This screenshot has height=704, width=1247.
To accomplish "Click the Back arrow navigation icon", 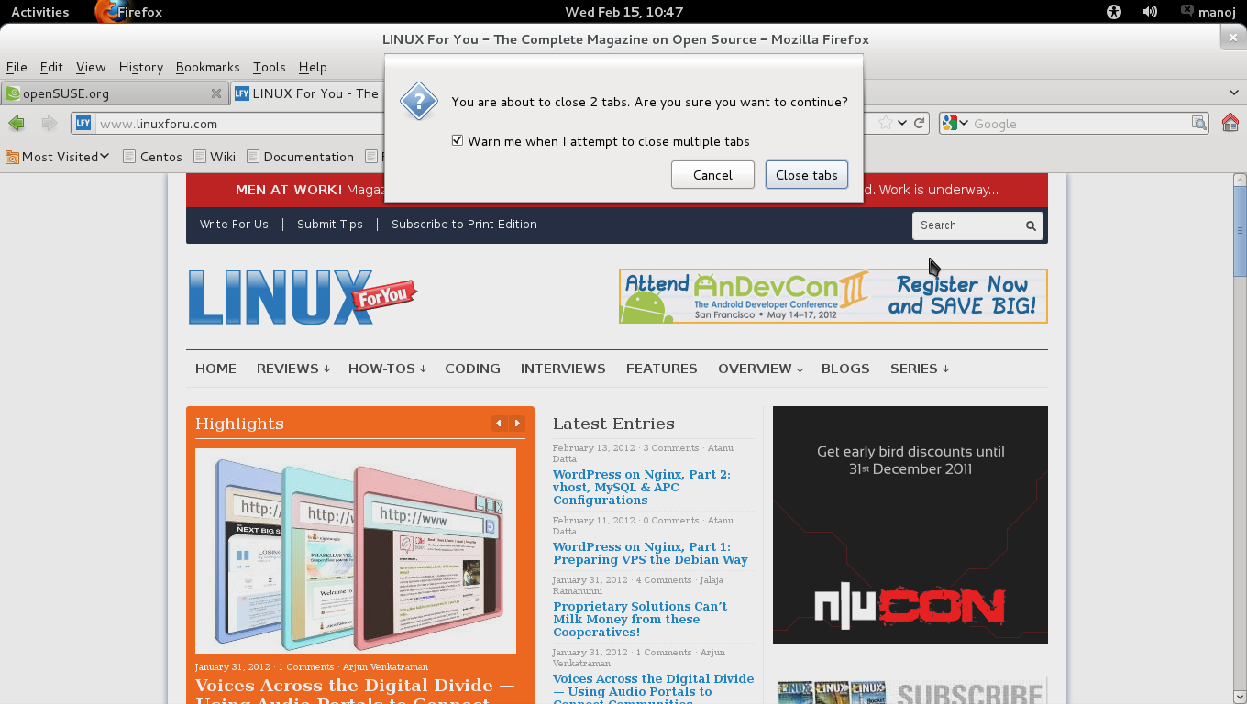I will [16, 123].
